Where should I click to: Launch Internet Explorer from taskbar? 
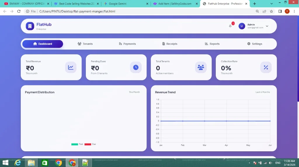[18, 163]
